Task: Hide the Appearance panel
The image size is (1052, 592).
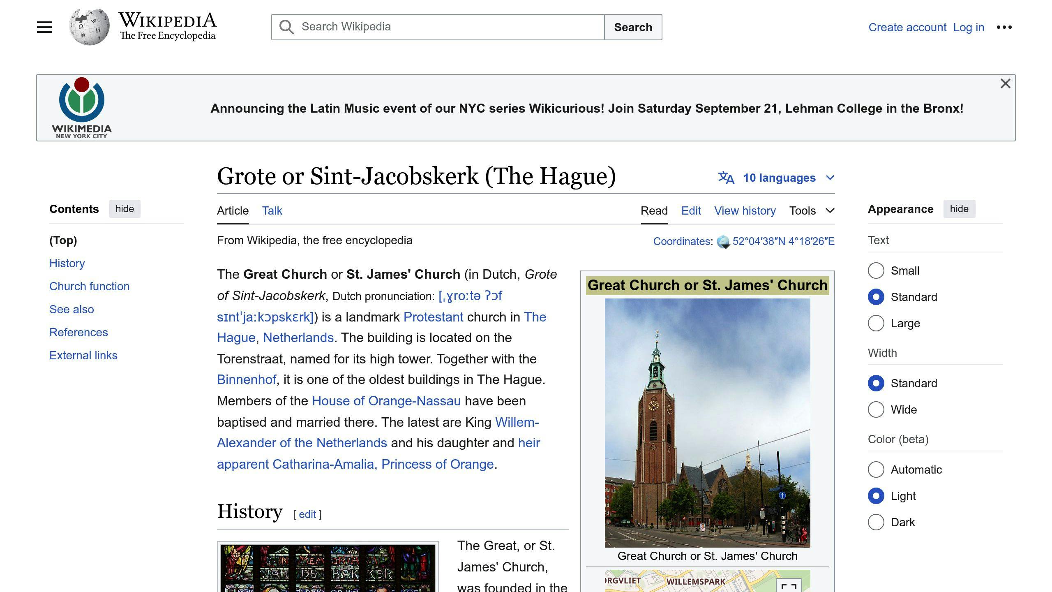Action: 959,209
